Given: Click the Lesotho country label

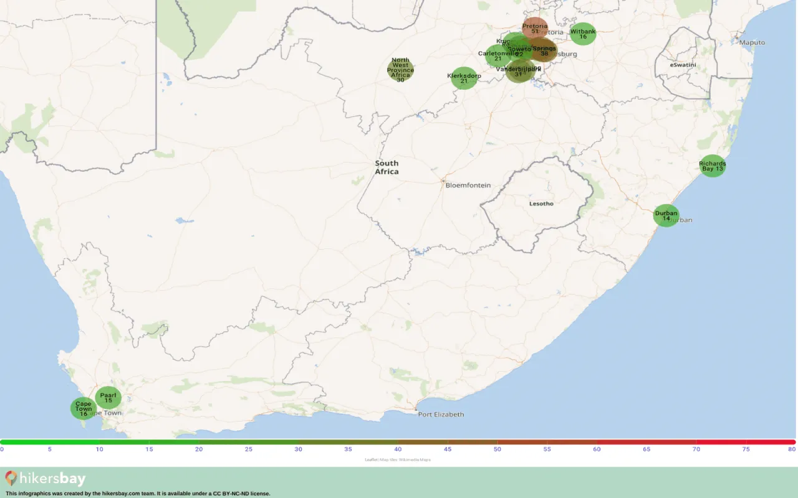Looking at the screenshot, I should click(x=541, y=204).
